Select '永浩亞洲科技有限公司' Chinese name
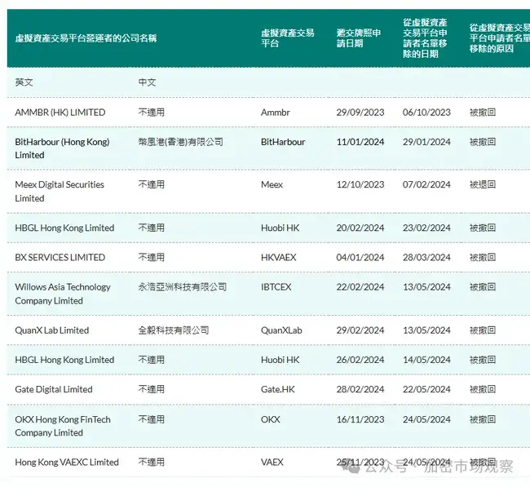Viewport: 530px width, 487px height. (x=183, y=287)
